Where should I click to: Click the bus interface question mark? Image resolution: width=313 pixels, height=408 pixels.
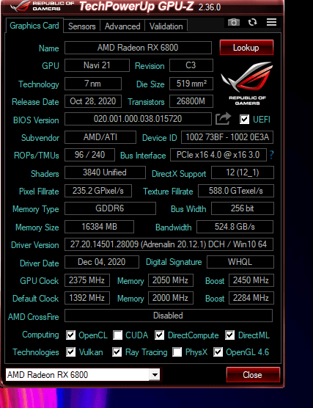(271, 155)
